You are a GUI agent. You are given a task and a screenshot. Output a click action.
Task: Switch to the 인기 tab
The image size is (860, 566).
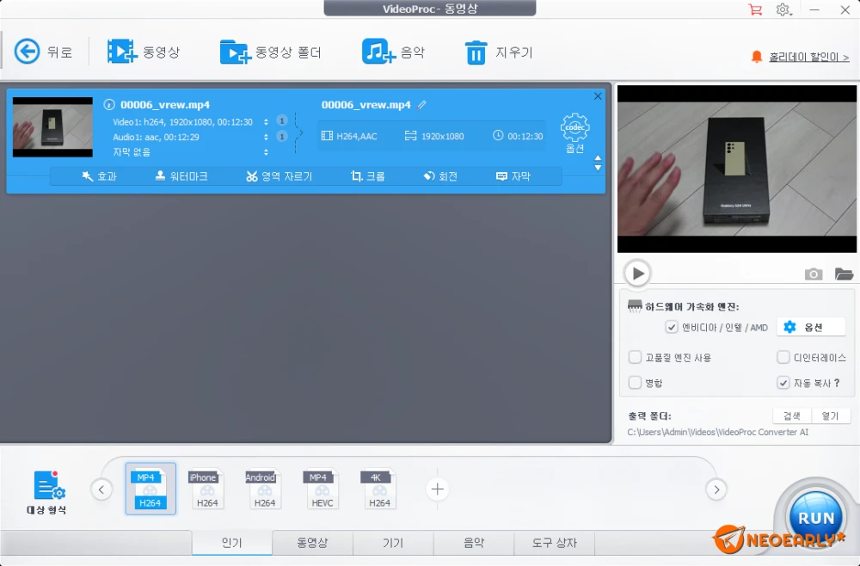232,543
